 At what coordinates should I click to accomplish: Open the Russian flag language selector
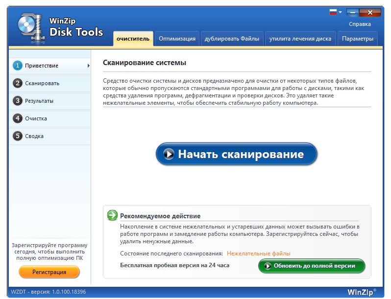tap(335, 12)
